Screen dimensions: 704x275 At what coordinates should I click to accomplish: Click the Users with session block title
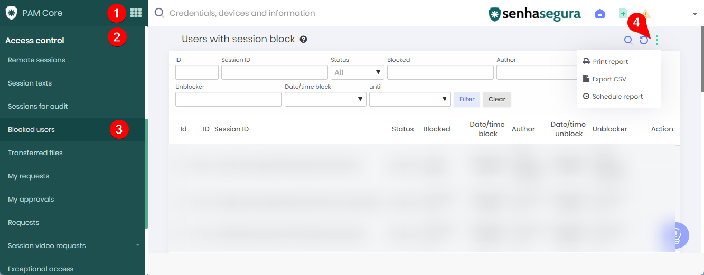(238, 39)
